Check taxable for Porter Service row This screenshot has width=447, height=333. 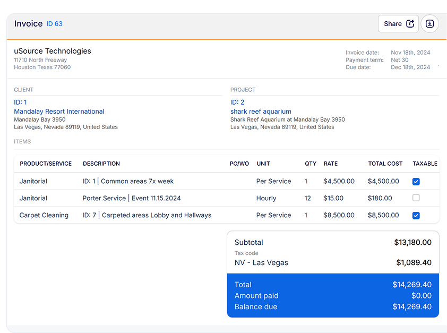(x=416, y=198)
